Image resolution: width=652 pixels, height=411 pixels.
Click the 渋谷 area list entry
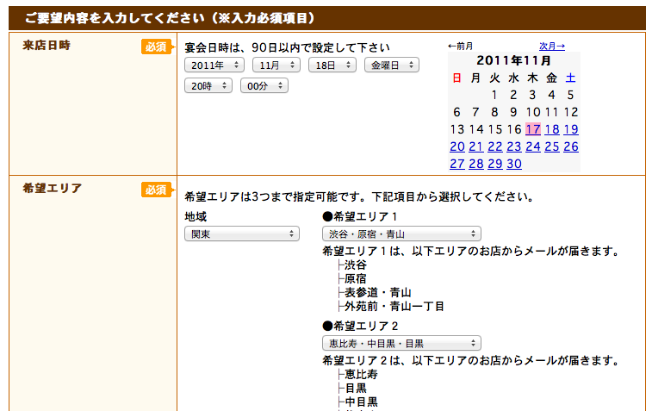(x=356, y=265)
